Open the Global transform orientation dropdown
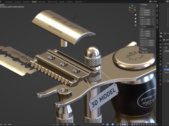Image resolution: width=169 pixels, height=126 pixels. [x=57, y=124]
